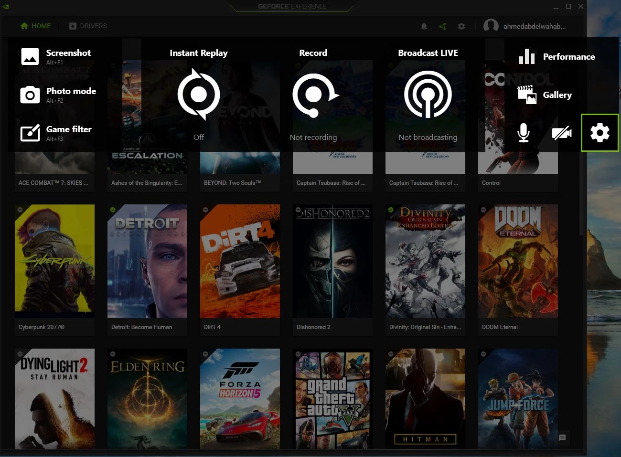This screenshot has height=457, width=621.
Task: Click the share overlay icon in header
Action: click(442, 26)
